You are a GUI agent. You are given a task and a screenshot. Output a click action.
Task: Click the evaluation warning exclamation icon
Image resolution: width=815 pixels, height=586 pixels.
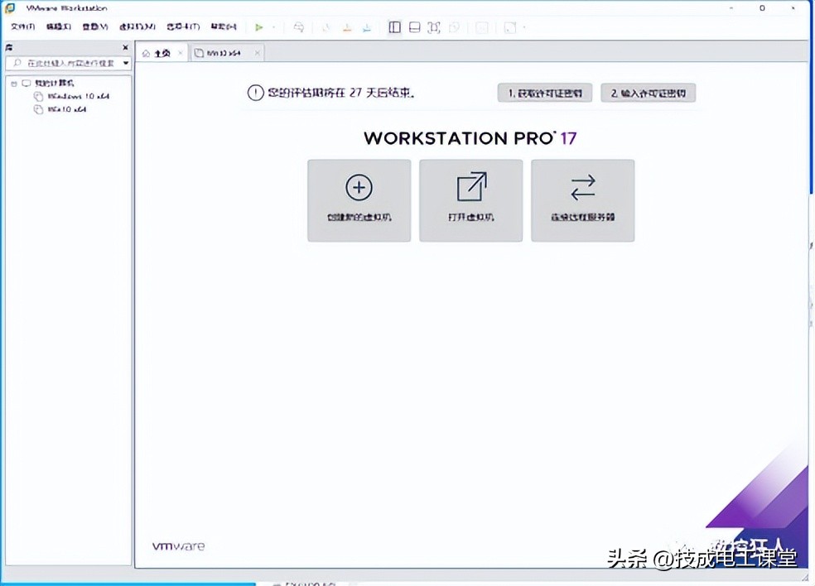255,93
